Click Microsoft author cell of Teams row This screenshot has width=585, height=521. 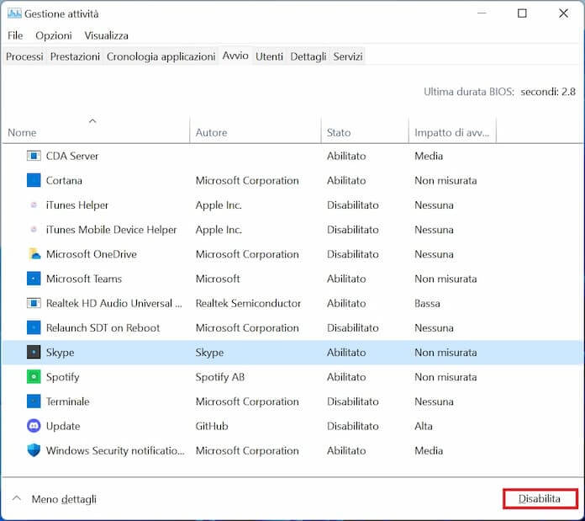coord(218,279)
